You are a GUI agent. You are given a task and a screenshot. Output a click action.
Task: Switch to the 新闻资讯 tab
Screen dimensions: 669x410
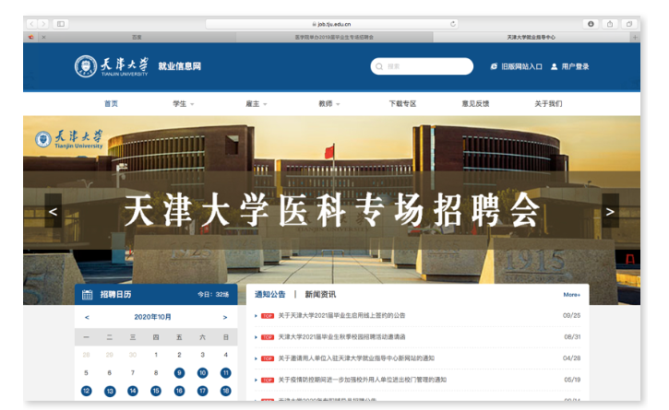[320, 295]
